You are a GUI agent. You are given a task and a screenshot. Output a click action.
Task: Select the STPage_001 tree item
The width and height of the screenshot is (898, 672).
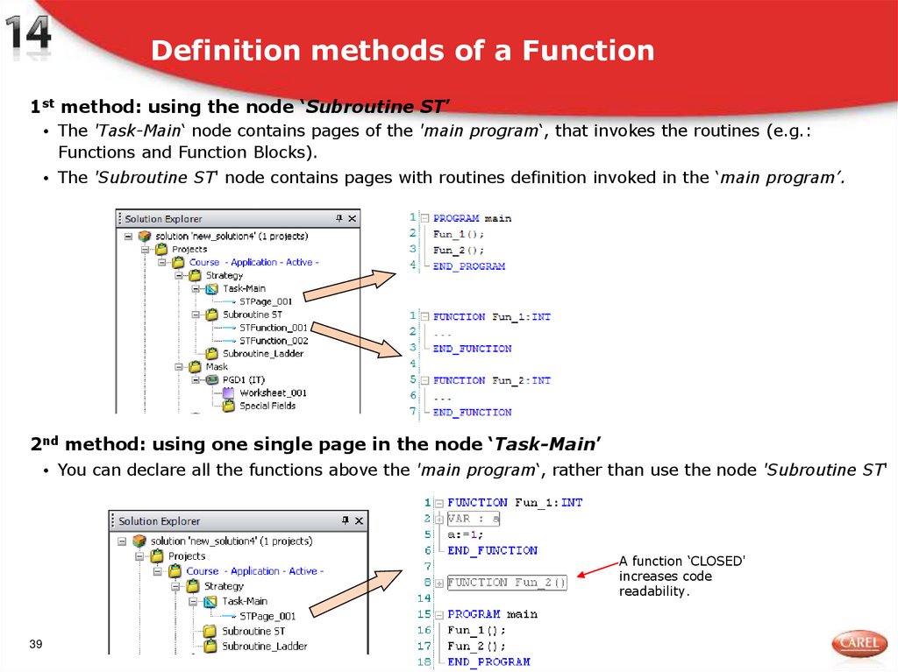[264, 301]
